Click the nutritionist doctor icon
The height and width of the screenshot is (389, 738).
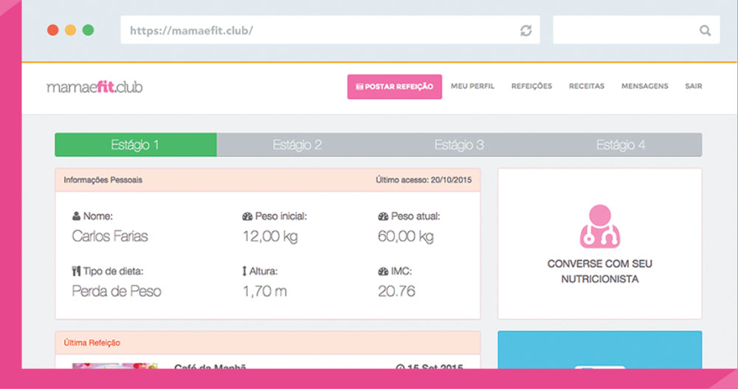tap(599, 227)
